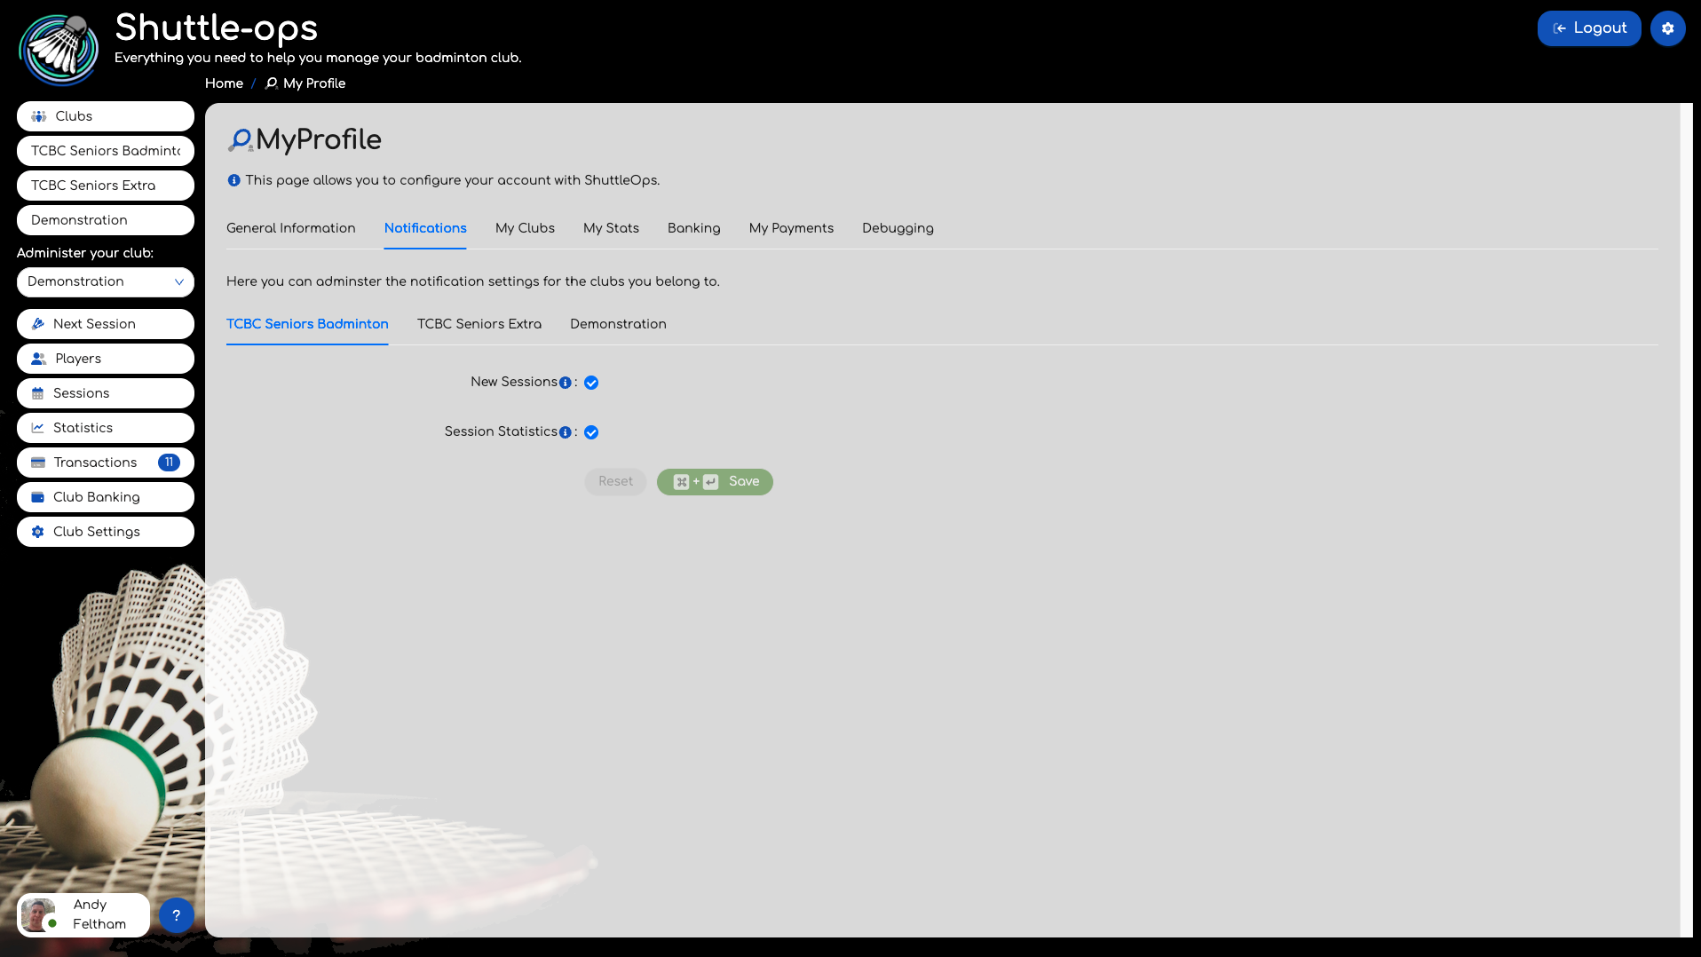The width and height of the screenshot is (1701, 957).
Task: Click Andy Feltham user avatar
Action: (38, 914)
